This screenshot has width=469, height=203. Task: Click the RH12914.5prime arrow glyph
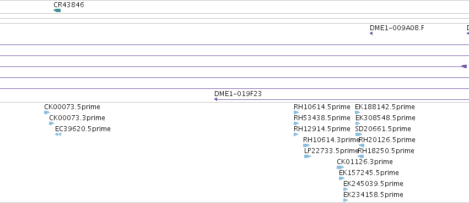pos(296,134)
